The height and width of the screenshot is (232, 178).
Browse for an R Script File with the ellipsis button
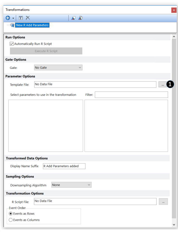click(x=163, y=202)
